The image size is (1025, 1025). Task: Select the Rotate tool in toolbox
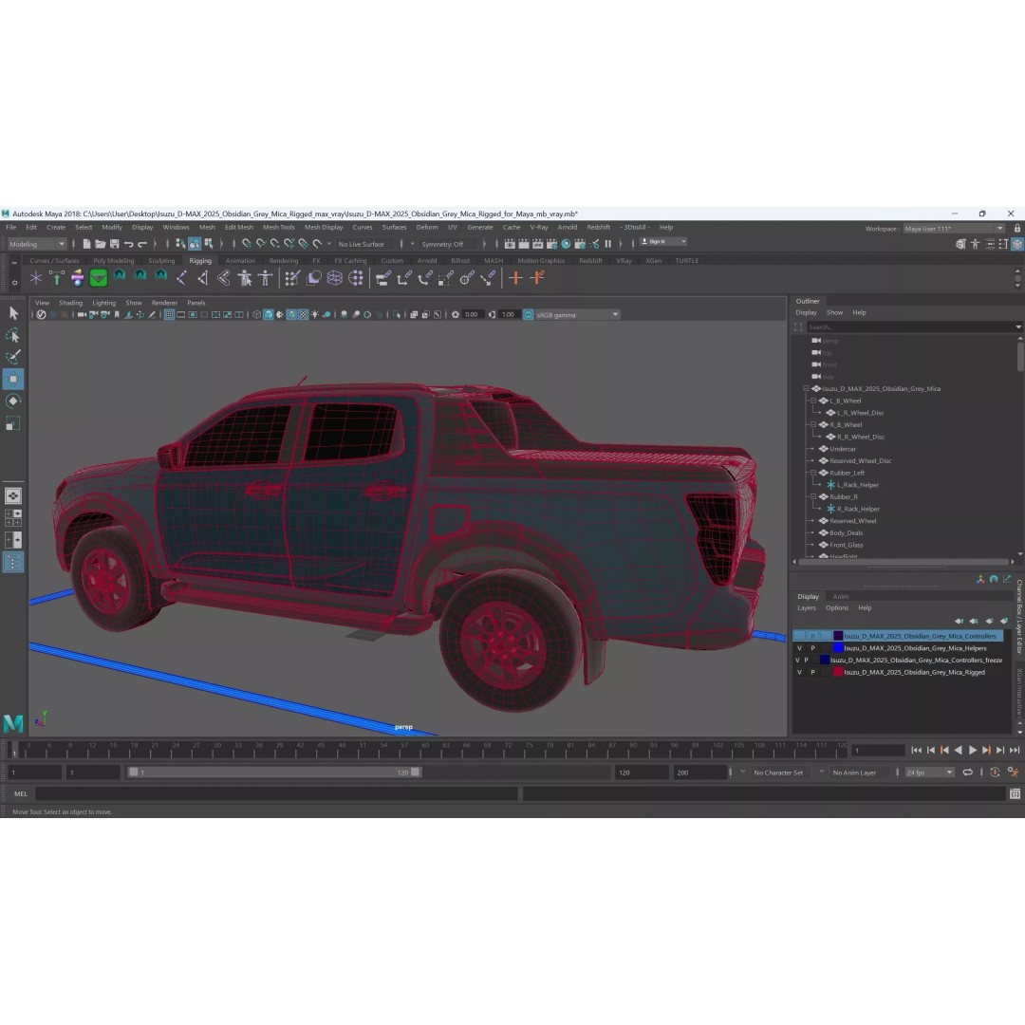pos(13,401)
